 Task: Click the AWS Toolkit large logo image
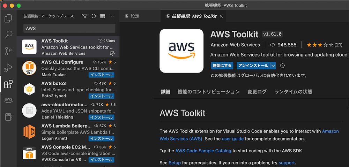(x=181, y=51)
